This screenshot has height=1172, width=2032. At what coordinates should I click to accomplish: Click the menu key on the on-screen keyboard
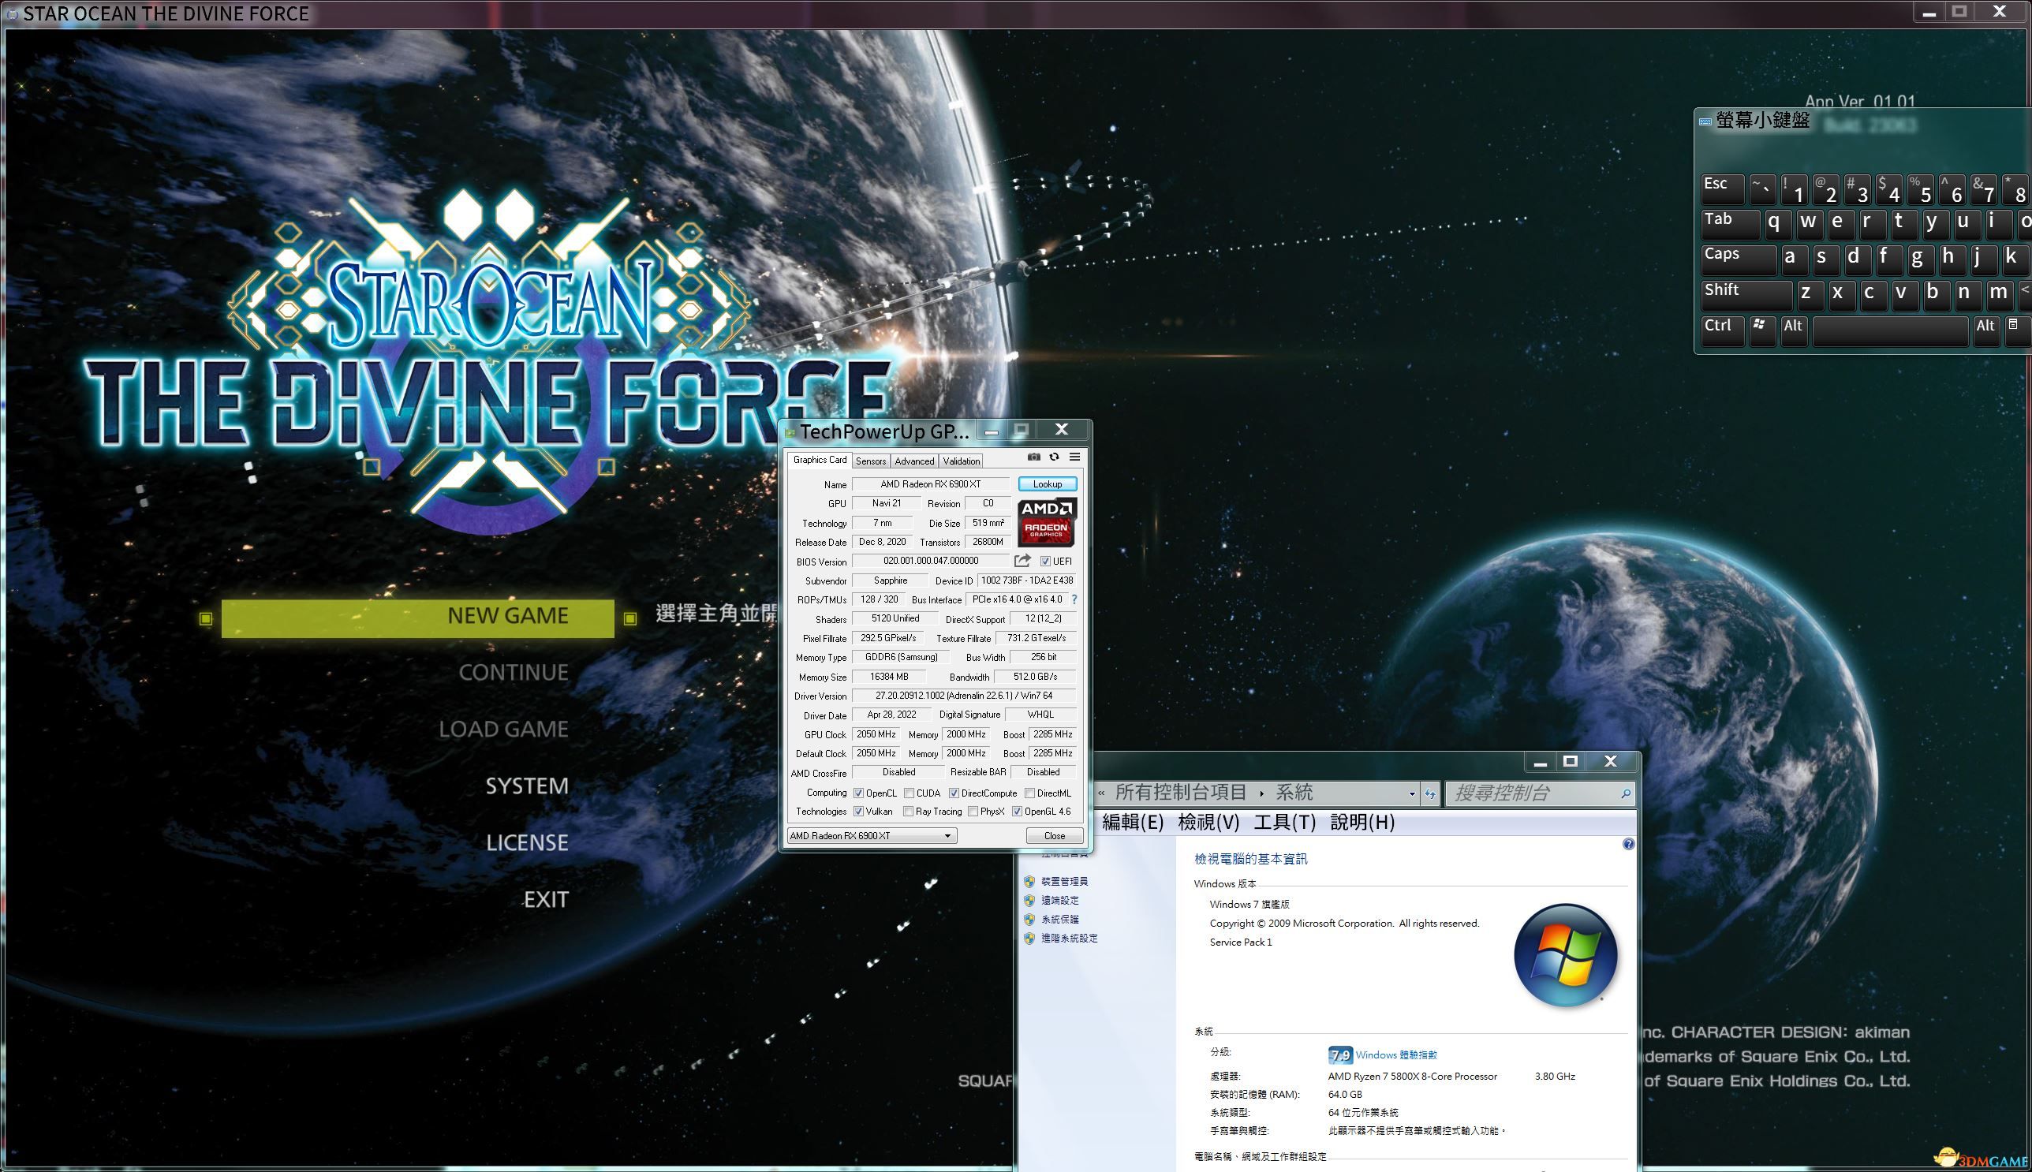2019,329
